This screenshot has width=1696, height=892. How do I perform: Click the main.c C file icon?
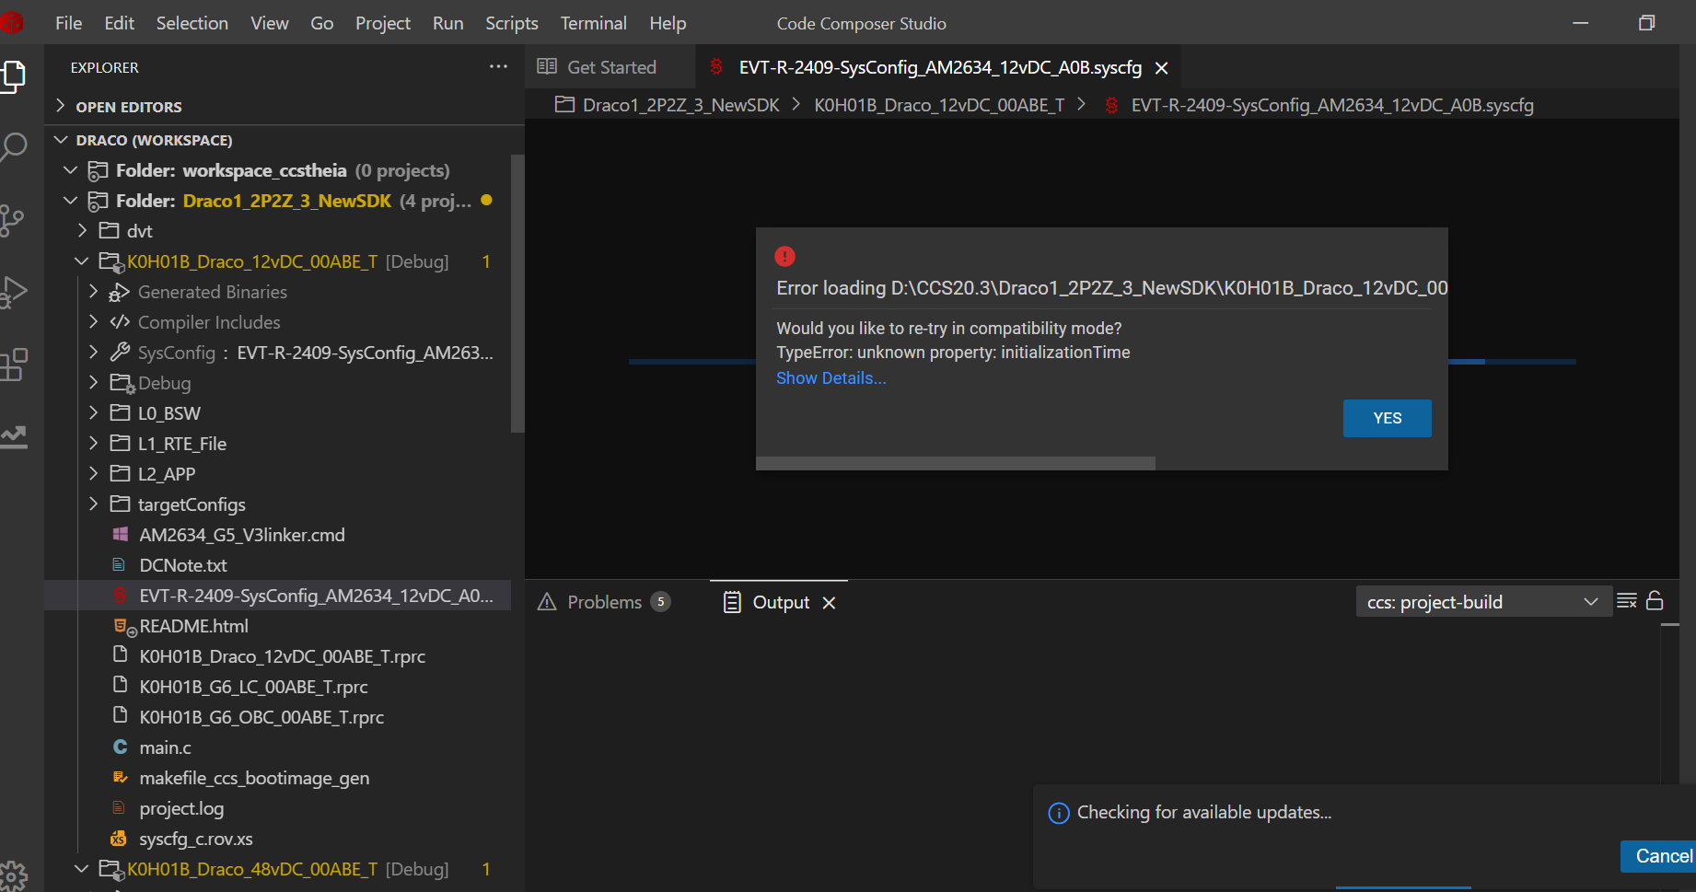pyautogui.click(x=120, y=747)
